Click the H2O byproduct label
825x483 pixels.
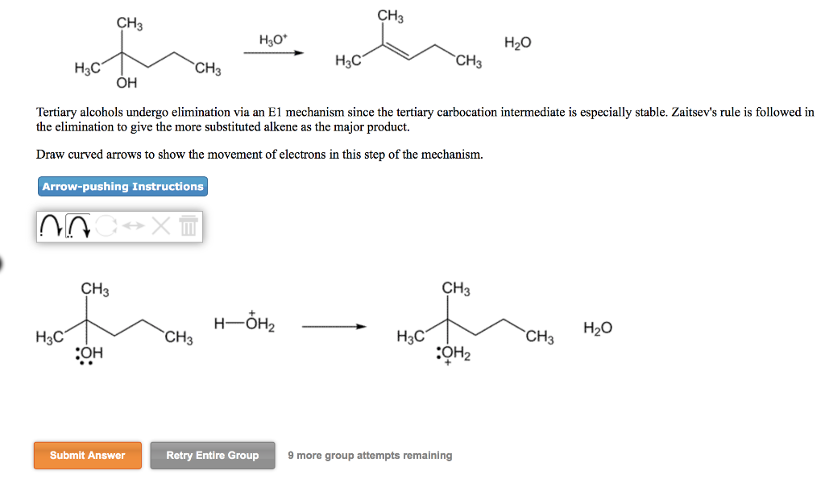tap(597, 328)
